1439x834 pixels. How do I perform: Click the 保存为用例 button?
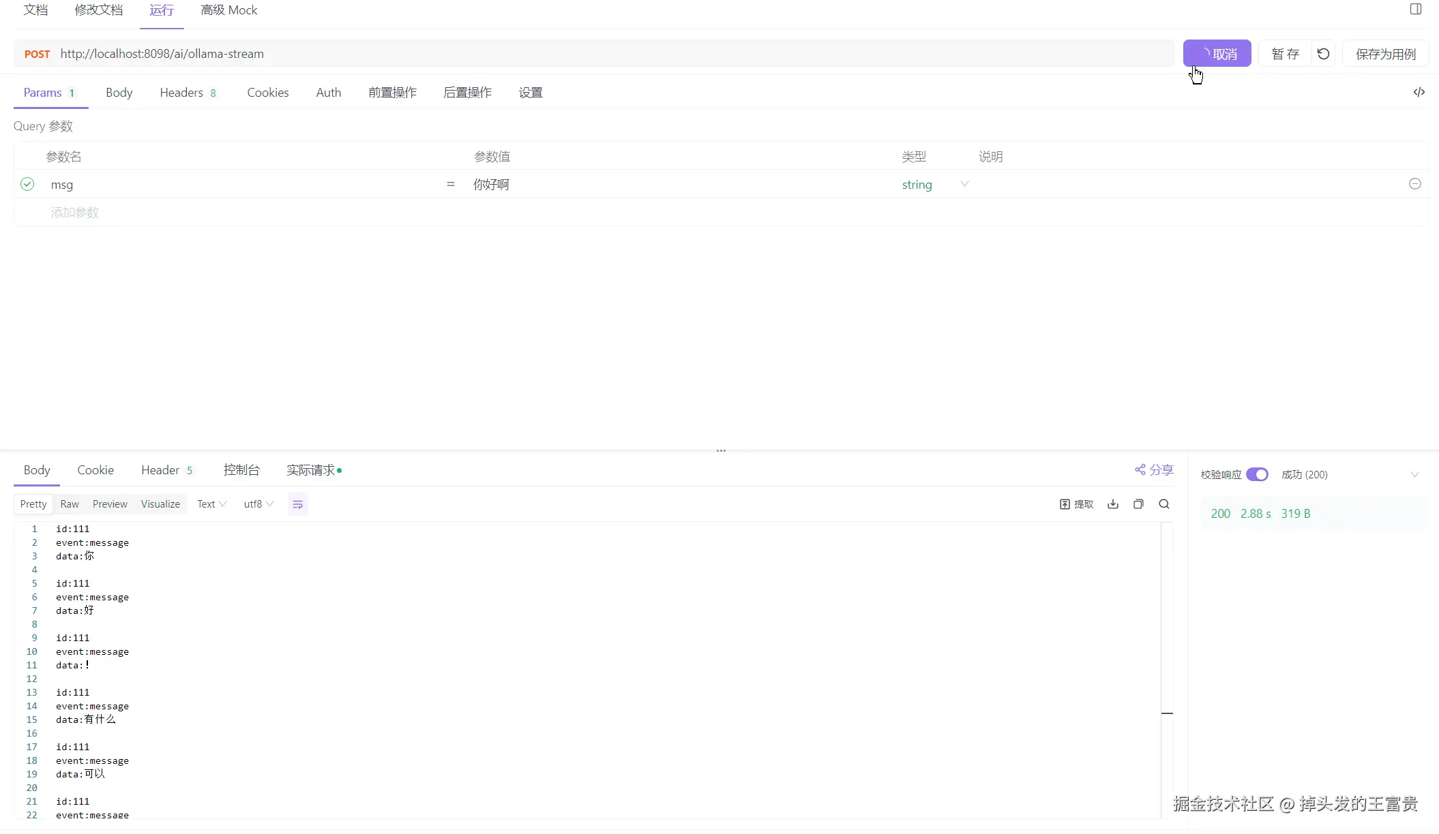coord(1385,53)
